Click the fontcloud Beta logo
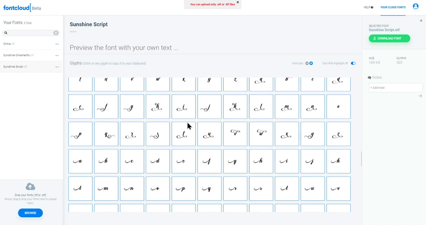The image size is (426, 225). click(22, 7)
